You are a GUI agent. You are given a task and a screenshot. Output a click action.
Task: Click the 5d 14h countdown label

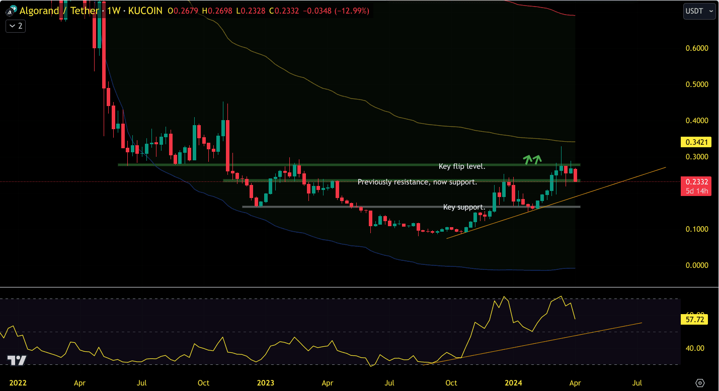click(x=696, y=191)
